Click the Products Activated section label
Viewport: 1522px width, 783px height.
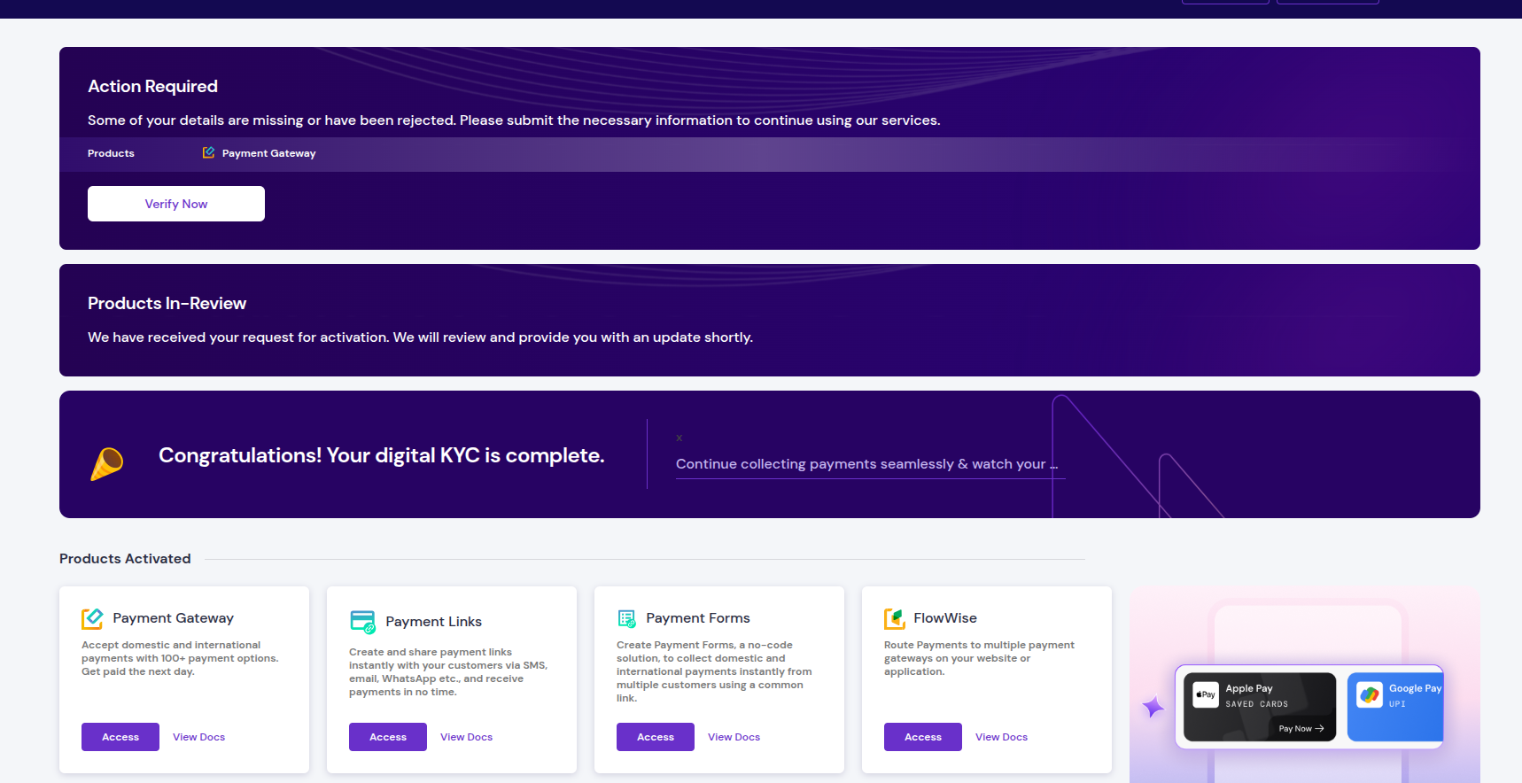coord(125,559)
